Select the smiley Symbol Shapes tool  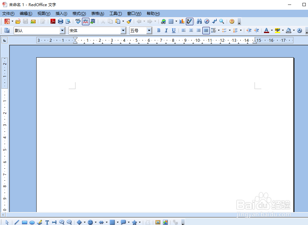tap(90, 222)
